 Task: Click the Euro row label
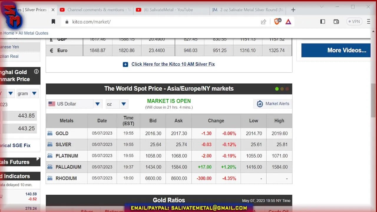(x=62, y=50)
